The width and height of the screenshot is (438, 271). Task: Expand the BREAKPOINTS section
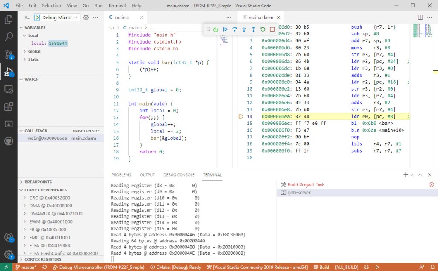tap(38, 182)
